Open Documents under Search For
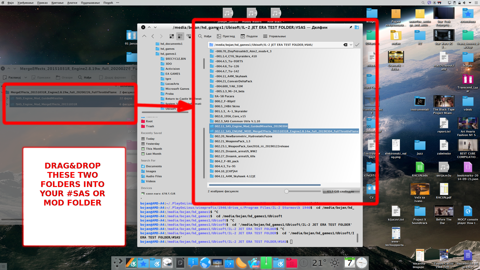The width and height of the screenshot is (480, 270). [x=154, y=166]
